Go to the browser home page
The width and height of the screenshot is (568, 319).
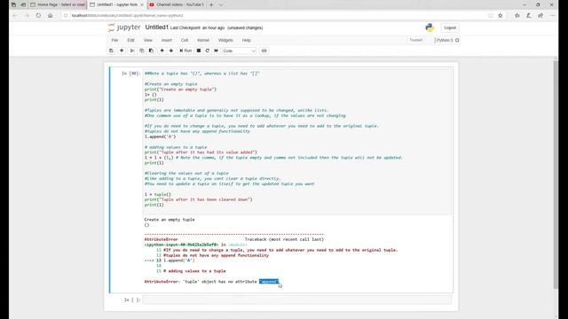pyautogui.click(x=50, y=16)
